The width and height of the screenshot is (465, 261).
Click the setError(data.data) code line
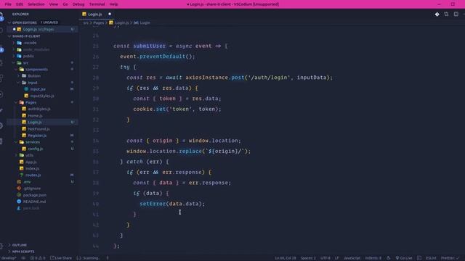coord(172,204)
